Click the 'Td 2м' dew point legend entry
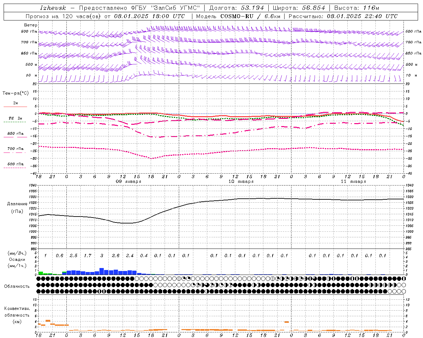Image resolution: width=423 pixels, height=338 pixels. [16, 118]
